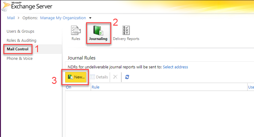Refresh the journal rules list
The width and height of the screenshot is (254, 137).
(x=127, y=77)
